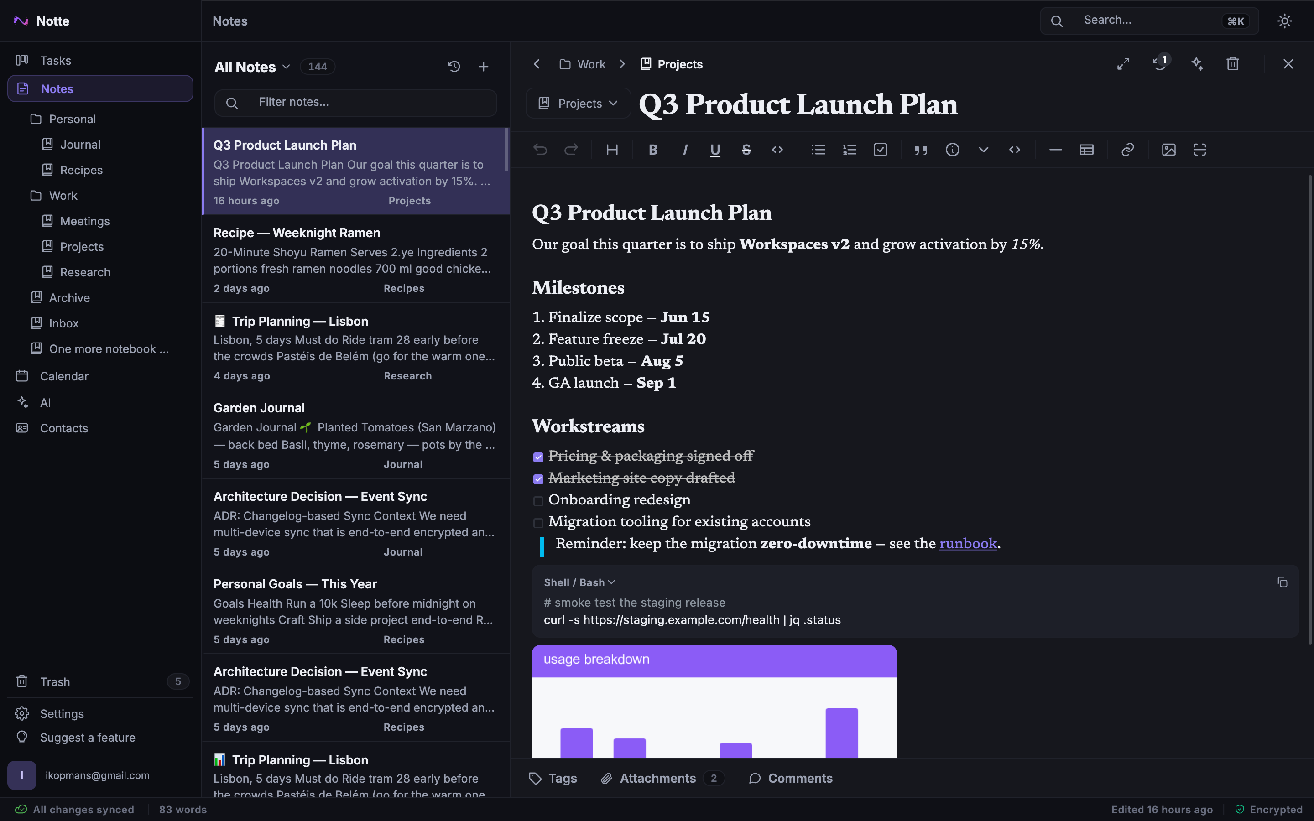Click the redo icon in editor toolbar
Viewport: 1314px width, 821px height.
[x=571, y=149]
